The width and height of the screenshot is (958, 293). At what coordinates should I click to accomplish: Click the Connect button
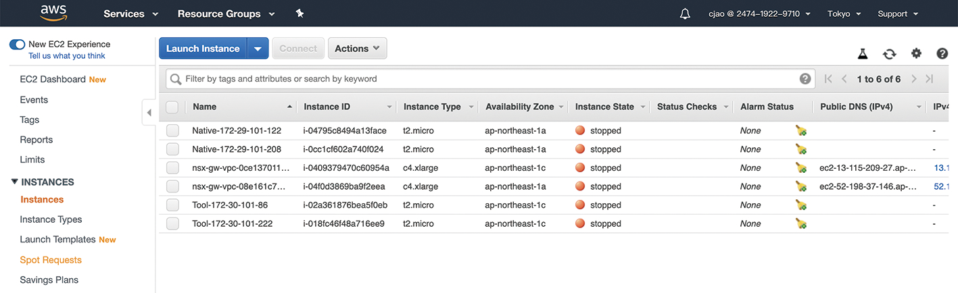[298, 49]
